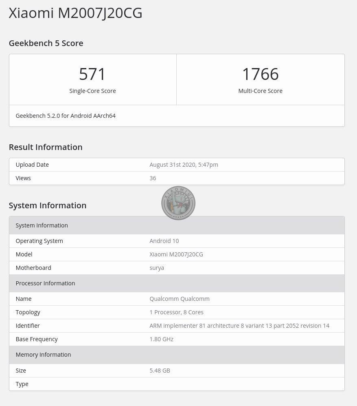
Task: Select the single-core score value 571
Action: point(92,74)
